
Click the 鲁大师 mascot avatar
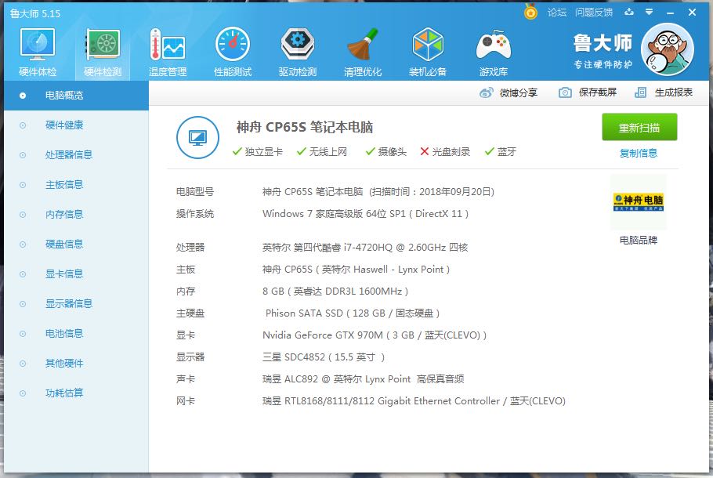pos(668,49)
